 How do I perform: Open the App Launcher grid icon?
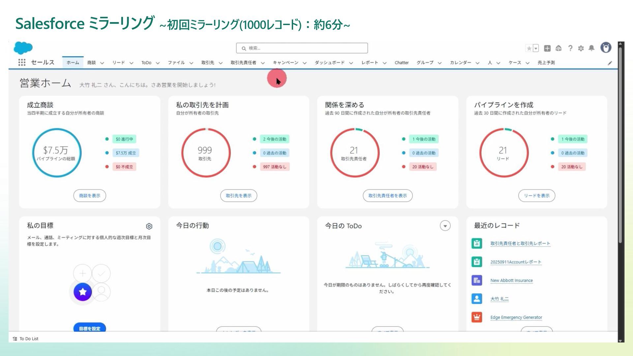coord(22,62)
